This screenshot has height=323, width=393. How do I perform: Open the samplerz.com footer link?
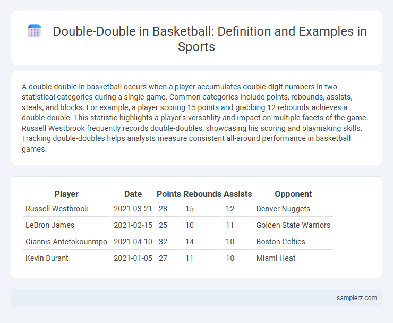[356, 298]
